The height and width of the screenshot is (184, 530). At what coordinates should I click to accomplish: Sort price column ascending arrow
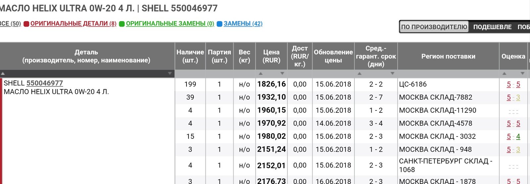pyautogui.click(x=261, y=74)
